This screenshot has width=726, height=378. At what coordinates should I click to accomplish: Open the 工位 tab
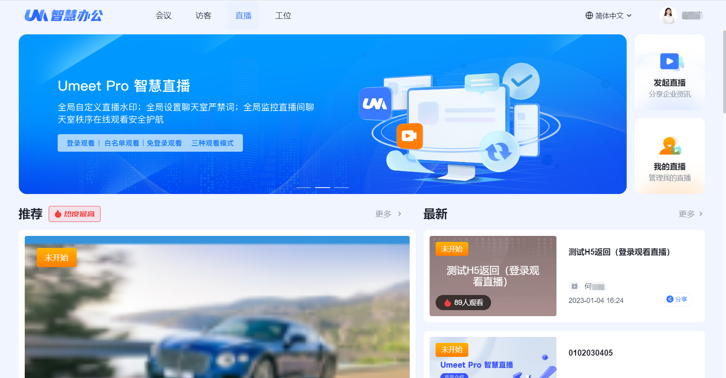coord(283,16)
